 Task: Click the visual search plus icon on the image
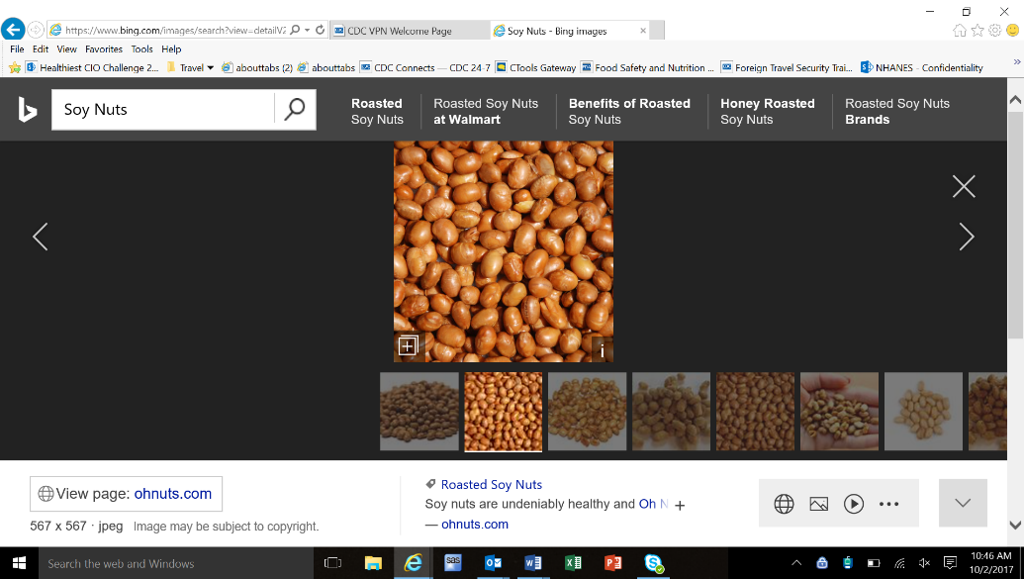(408, 345)
